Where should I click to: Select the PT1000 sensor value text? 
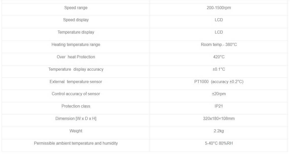pyautogui.click(x=219, y=82)
